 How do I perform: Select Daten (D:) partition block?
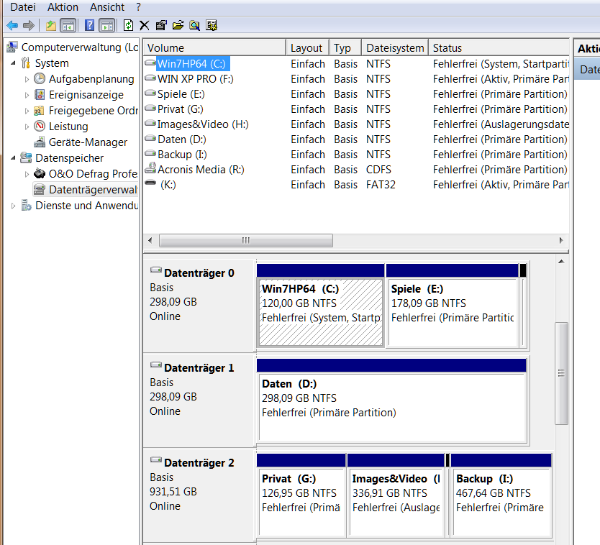click(x=392, y=406)
